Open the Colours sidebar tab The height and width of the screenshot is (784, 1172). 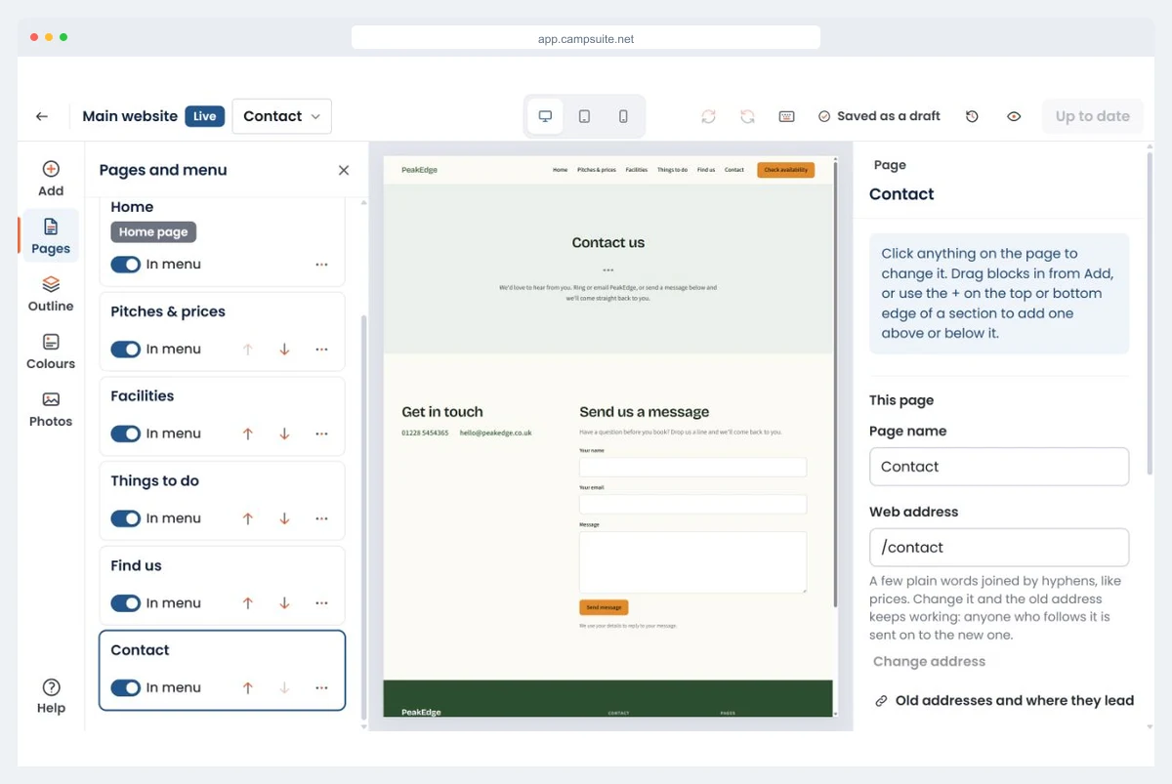click(51, 351)
